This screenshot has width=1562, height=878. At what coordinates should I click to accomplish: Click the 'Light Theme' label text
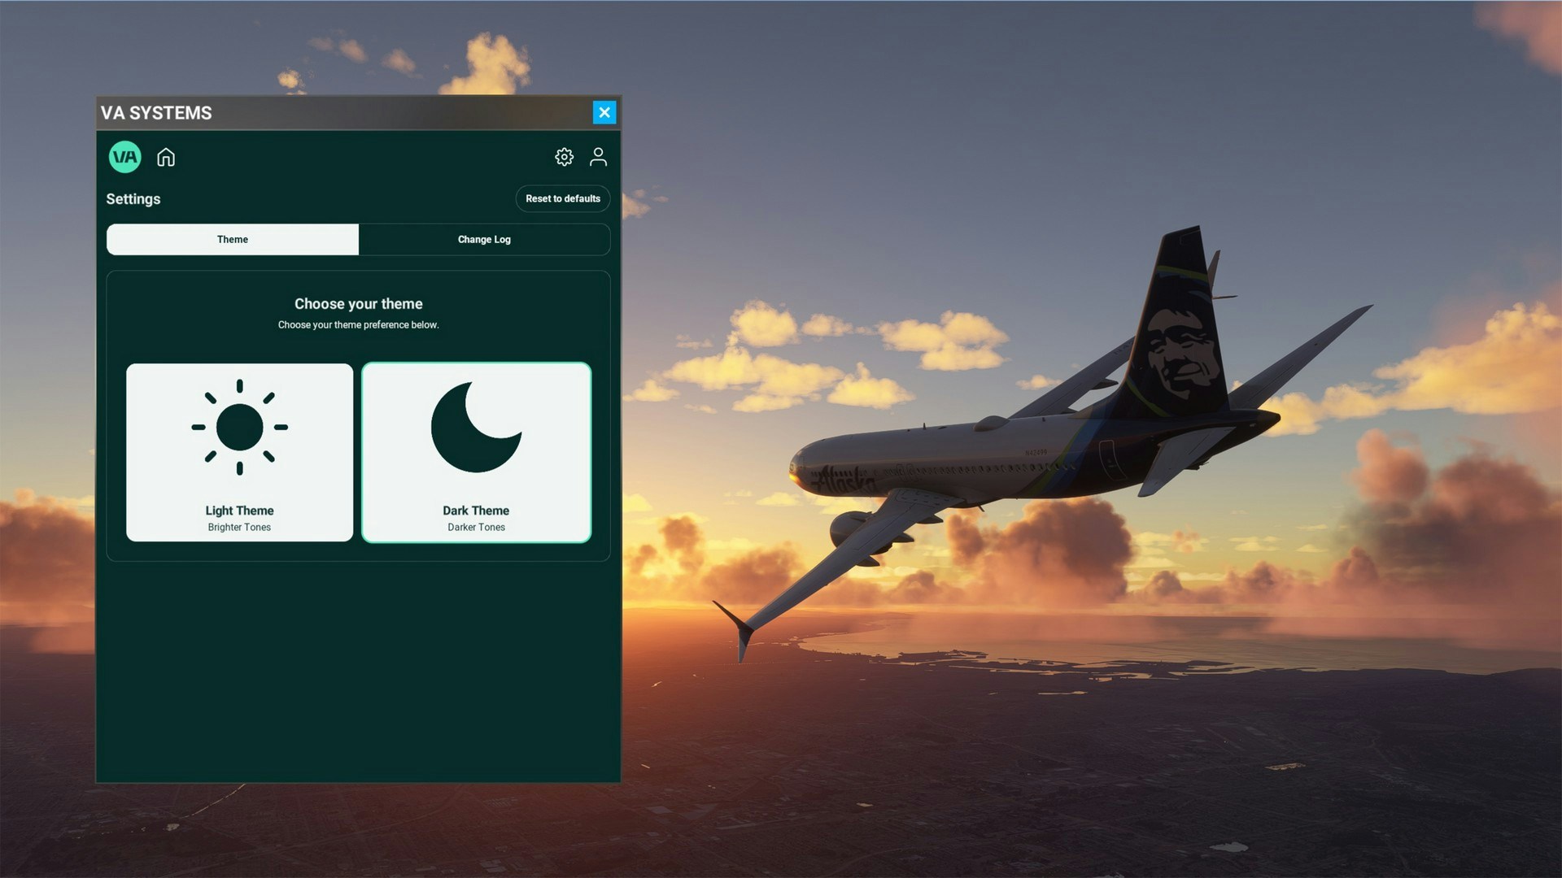click(x=239, y=511)
